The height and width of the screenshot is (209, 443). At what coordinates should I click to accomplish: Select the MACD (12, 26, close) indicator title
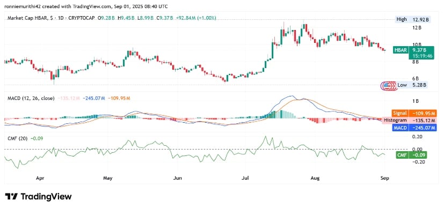coord(31,98)
